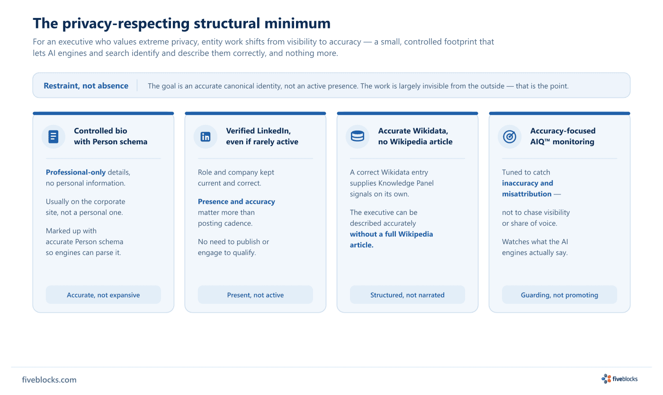663x395 pixels.
Task: Click the 'Controlled bio with Person schema' heading
Action: [110, 136]
